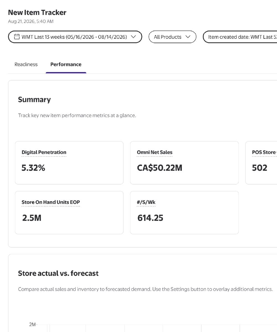Open the Item created date filter
Image resolution: width=277 pixels, height=332 pixels.
pyautogui.click(x=240, y=37)
